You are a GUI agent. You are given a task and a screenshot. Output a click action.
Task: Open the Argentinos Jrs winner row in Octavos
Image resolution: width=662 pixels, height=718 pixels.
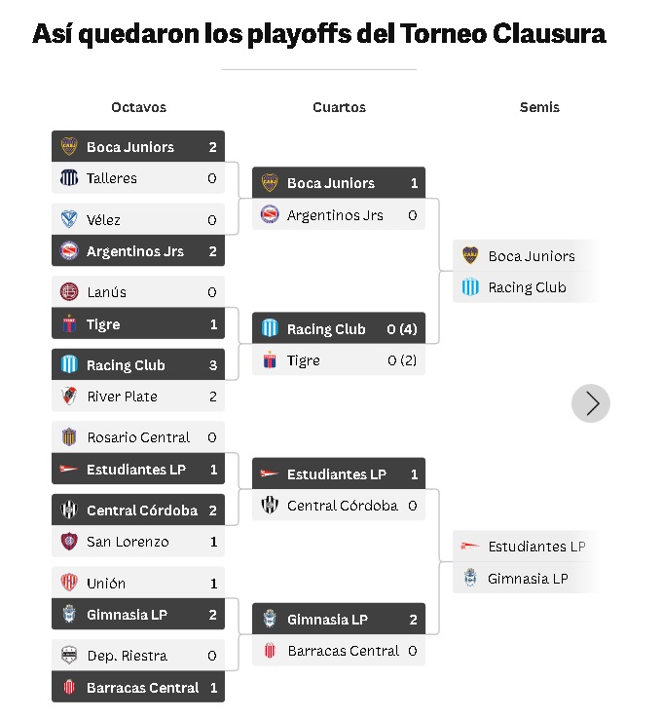tap(138, 251)
